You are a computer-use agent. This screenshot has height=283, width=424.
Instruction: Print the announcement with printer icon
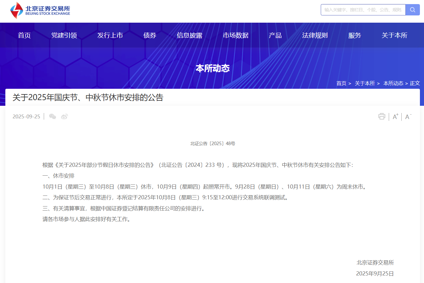coord(382,116)
